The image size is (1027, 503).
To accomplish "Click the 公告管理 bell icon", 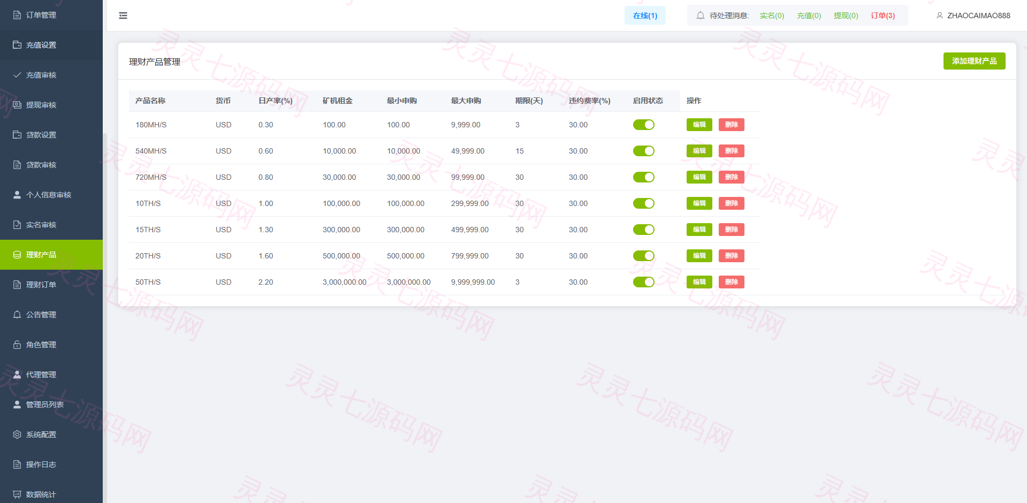I will [17, 315].
